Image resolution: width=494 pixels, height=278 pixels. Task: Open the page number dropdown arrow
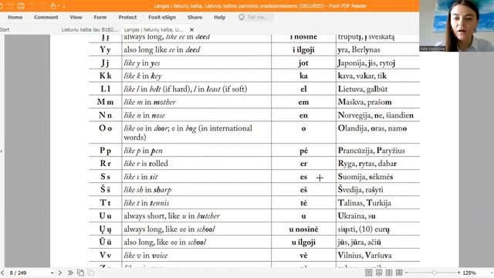pyautogui.click(x=52, y=273)
